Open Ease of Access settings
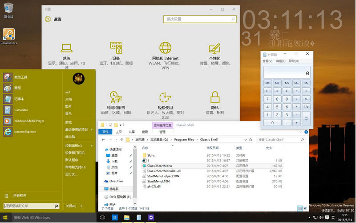Screen dimensions: 356x223 click(x=165, y=105)
